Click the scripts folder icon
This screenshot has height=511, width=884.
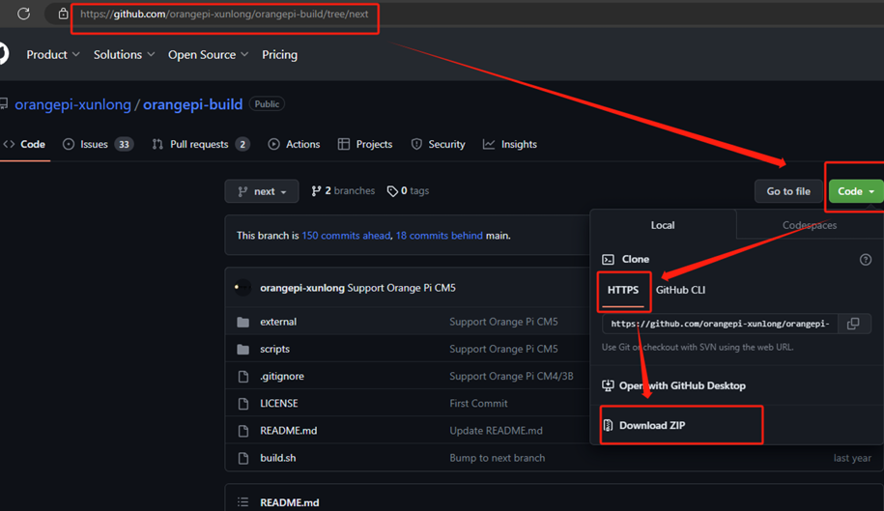tap(243, 349)
